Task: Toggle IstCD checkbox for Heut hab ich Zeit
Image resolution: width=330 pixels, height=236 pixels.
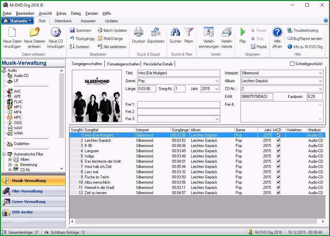Action: [278, 166]
